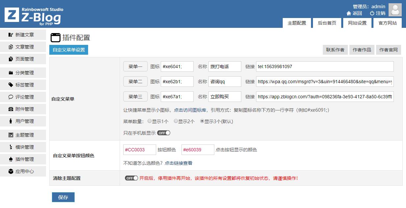
Task: Click the 拨打电话 menu name field
Action: click(x=225, y=66)
